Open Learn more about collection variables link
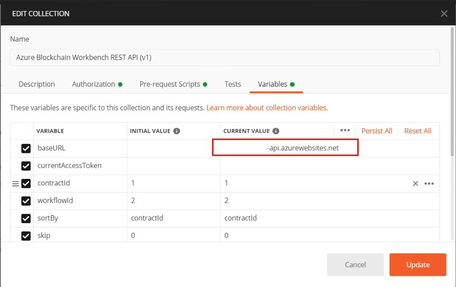Screen dimensions: 456x287 pyautogui.click(x=267, y=108)
